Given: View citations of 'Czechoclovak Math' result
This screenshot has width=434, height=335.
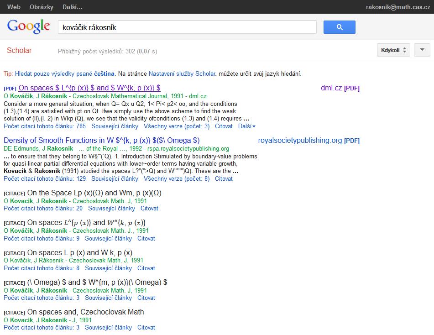Looking at the screenshot, I should pyautogui.click(x=42, y=327).
